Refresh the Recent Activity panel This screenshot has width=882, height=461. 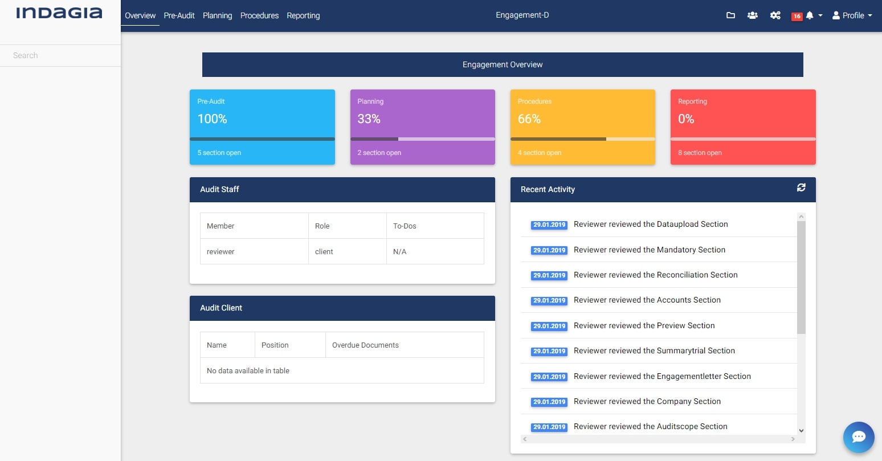tap(801, 187)
